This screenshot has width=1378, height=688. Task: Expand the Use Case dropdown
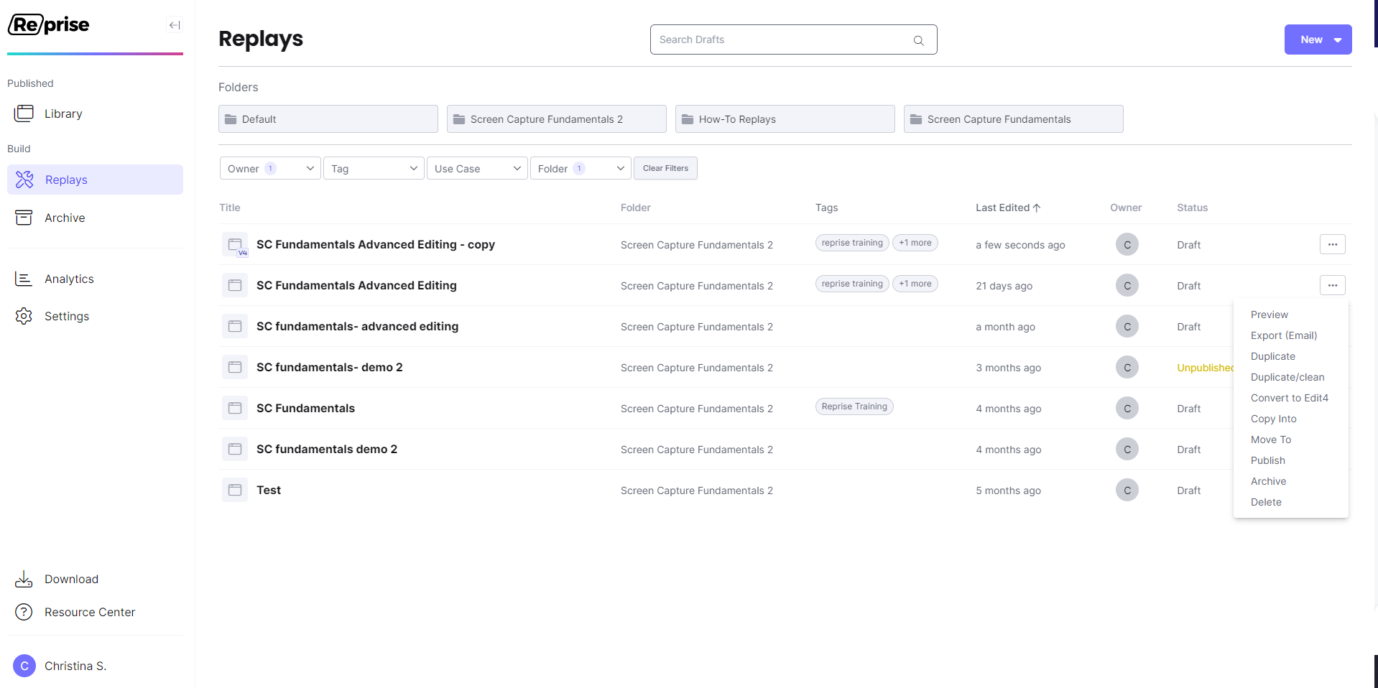point(476,168)
